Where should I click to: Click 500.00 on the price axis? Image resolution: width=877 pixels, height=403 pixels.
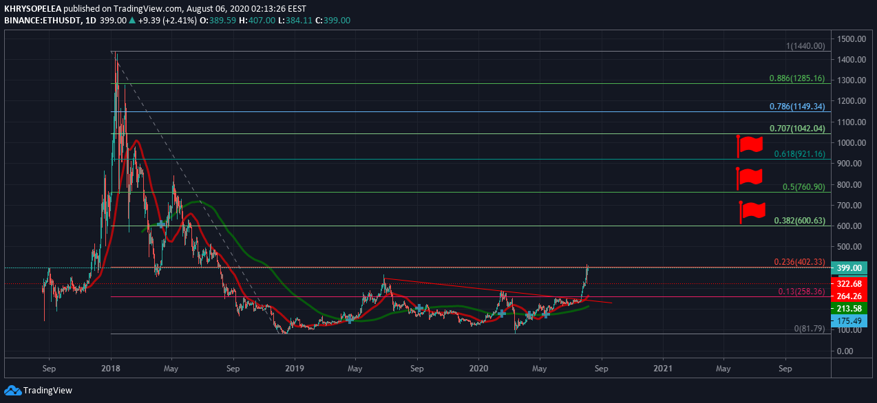pos(851,247)
